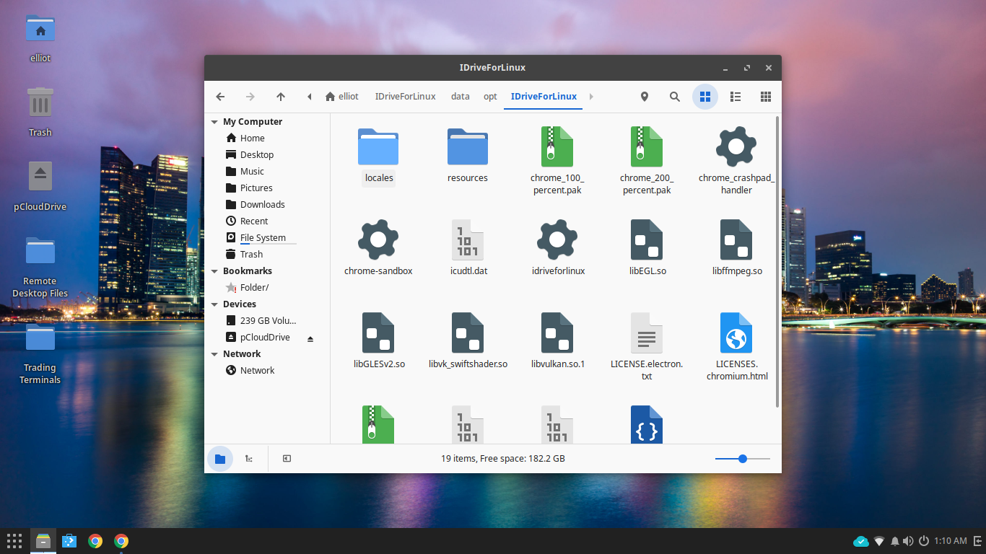Toggle the location entry pin icon
This screenshot has height=554, width=986.
tap(644, 97)
